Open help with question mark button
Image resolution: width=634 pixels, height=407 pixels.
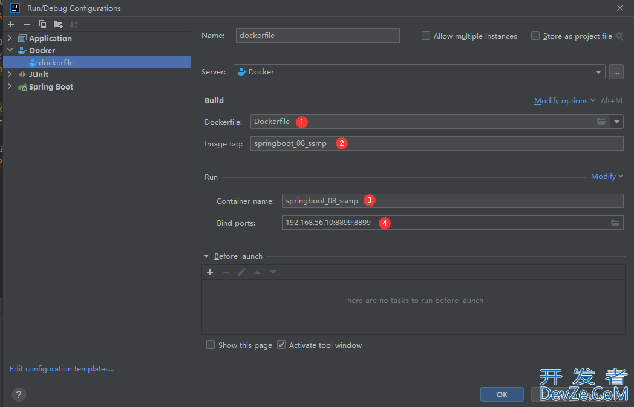[x=19, y=394]
